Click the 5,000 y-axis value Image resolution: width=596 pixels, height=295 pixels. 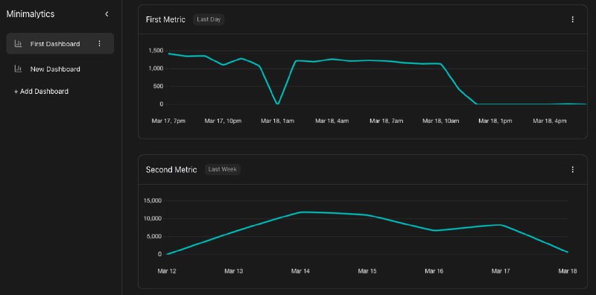155,236
